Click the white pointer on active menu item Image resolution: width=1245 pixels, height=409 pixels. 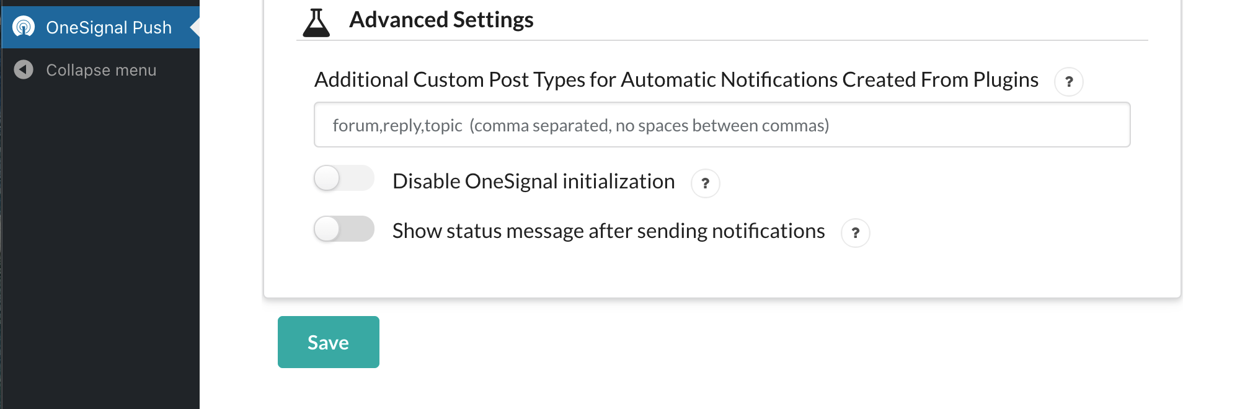(x=195, y=27)
